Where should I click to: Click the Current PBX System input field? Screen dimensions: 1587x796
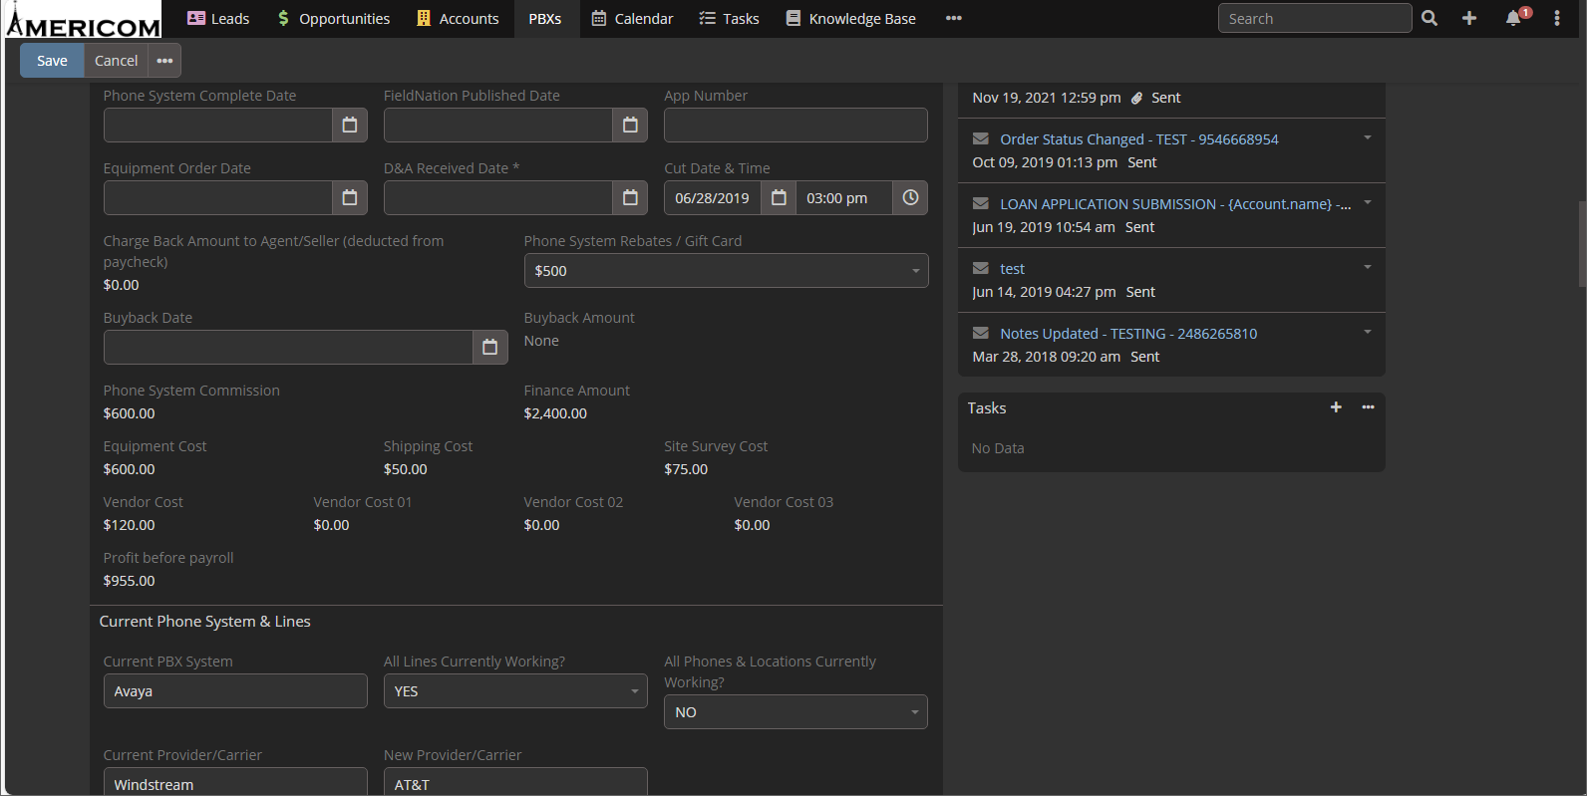[x=235, y=691]
